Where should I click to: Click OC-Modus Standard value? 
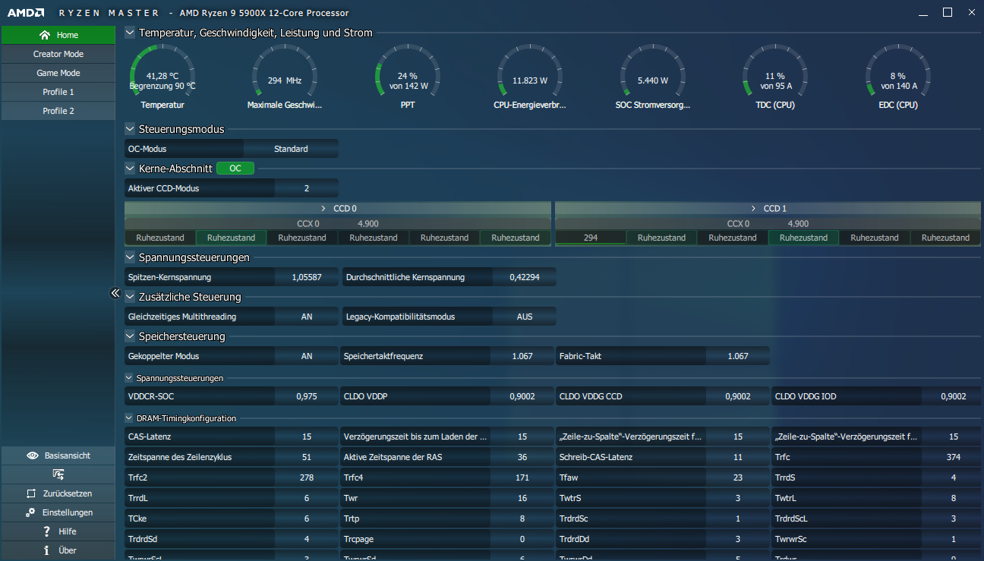pyautogui.click(x=291, y=149)
